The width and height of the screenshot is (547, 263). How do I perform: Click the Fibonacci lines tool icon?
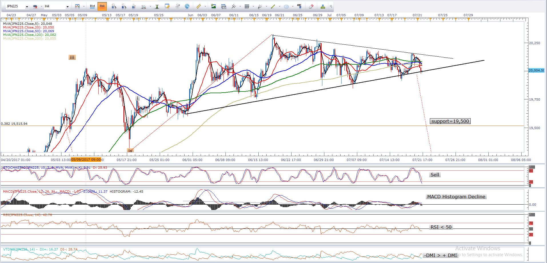[247, 6]
